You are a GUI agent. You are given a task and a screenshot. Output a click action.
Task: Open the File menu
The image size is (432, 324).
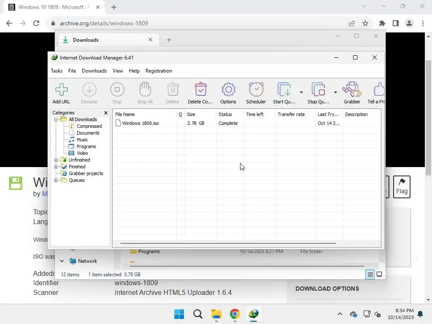coord(72,71)
